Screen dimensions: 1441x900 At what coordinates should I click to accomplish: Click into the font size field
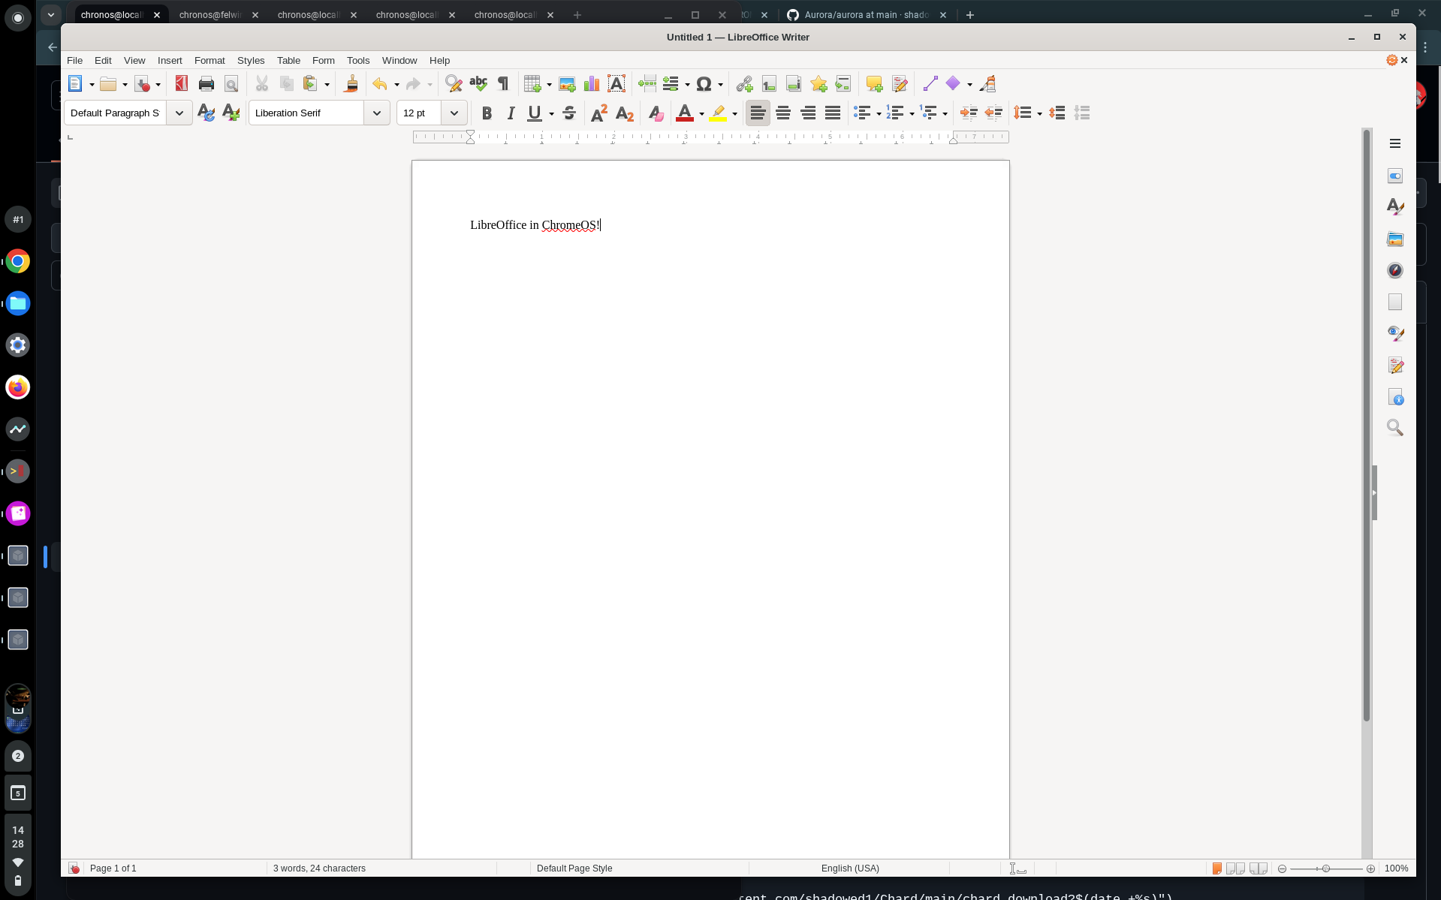(419, 113)
